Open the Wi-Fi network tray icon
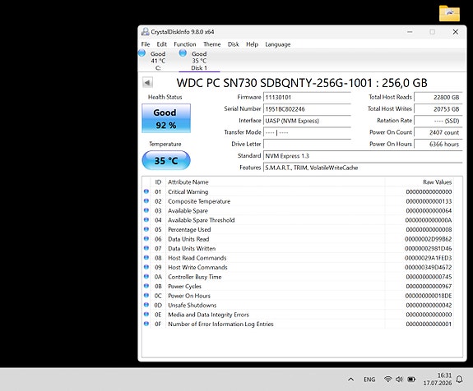Image resolution: width=473 pixels, height=391 pixels. point(388,379)
